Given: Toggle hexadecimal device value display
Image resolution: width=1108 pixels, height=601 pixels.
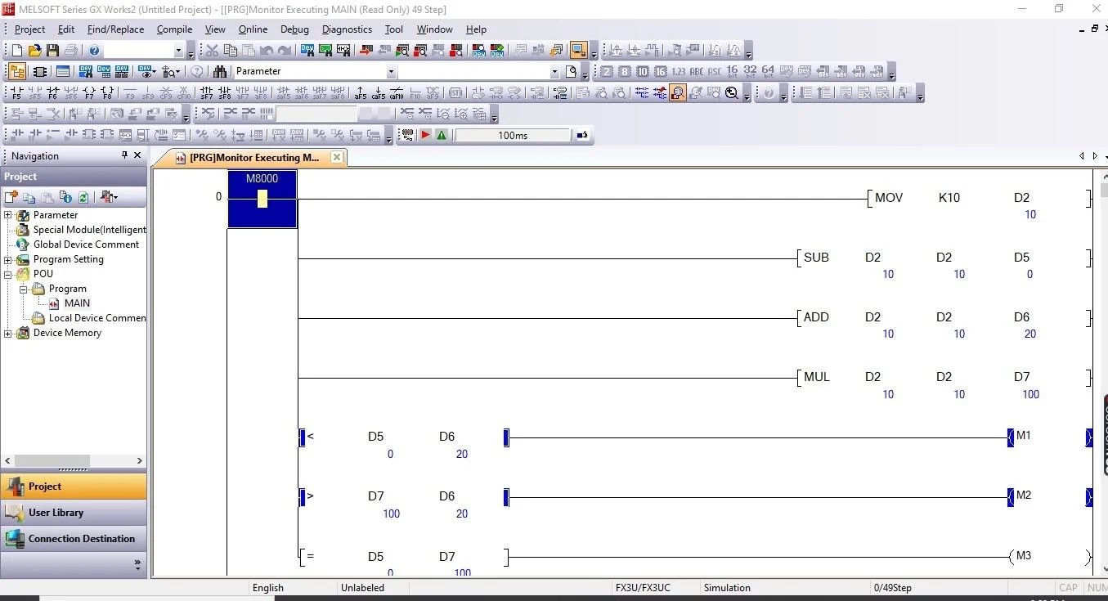Looking at the screenshot, I should tap(662, 71).
